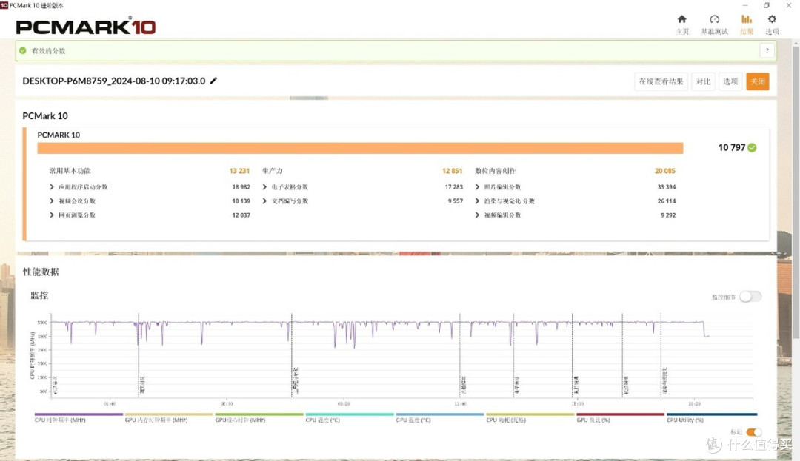Select the CPU 温度 (°C) legend
Viewport: 800px width, 461px height.
click(350, 417)
